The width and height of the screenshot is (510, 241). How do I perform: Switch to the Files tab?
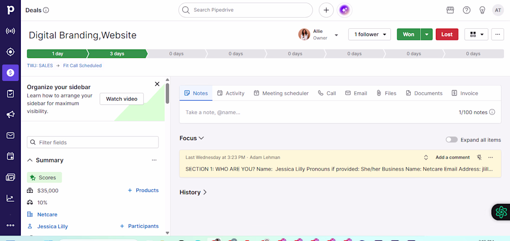[x=386, y=93]
